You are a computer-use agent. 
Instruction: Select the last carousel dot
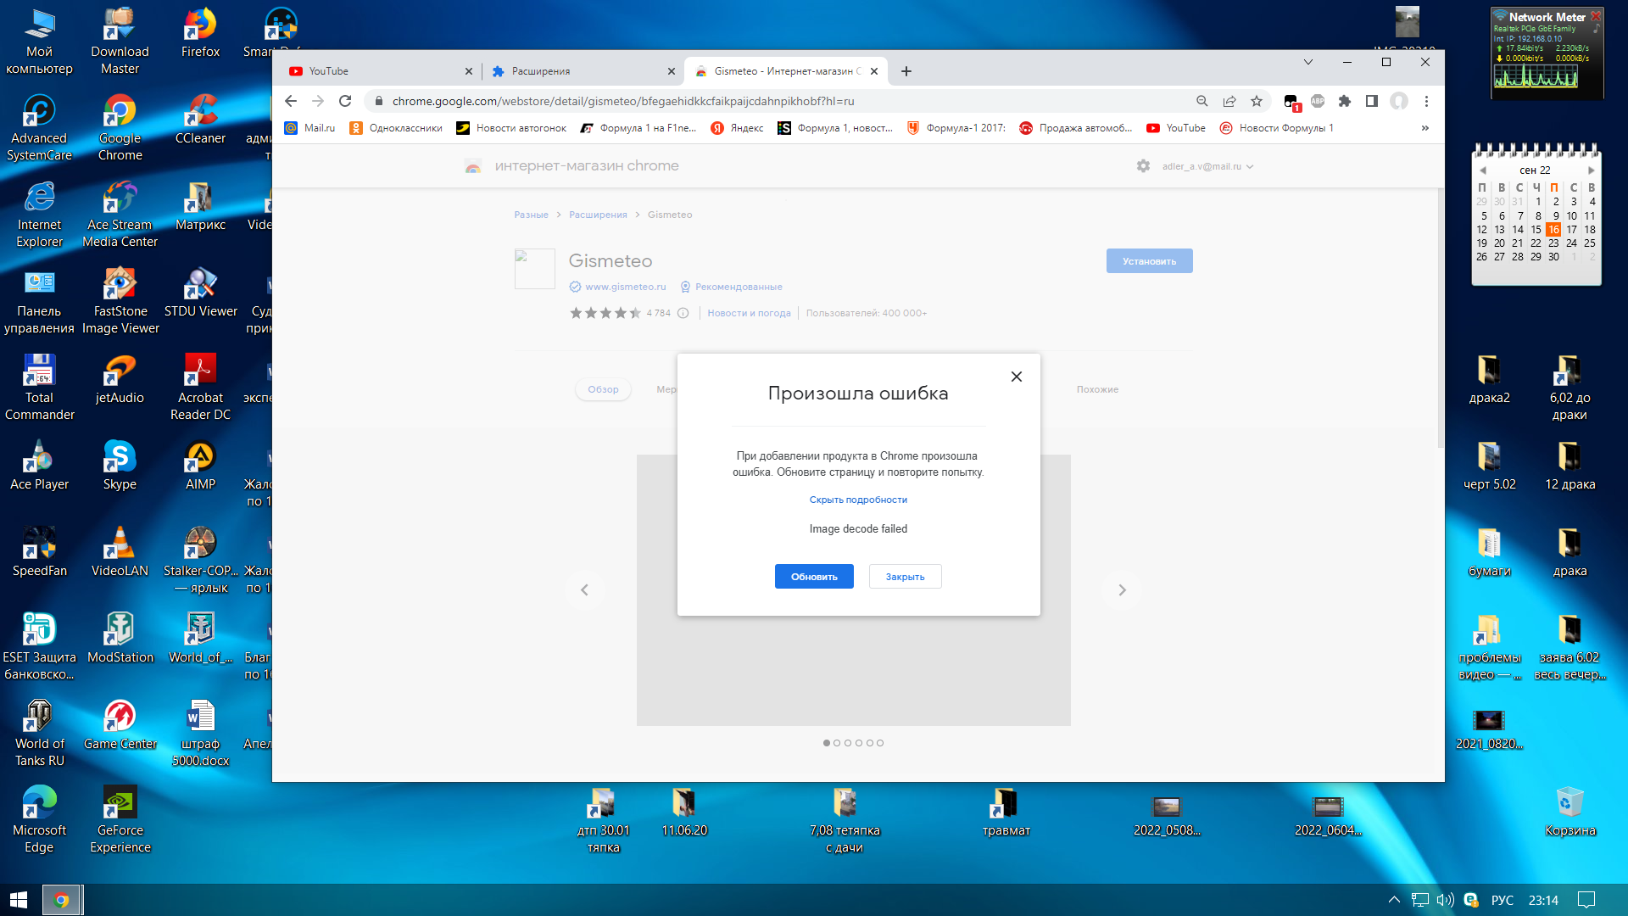(880, 743)
